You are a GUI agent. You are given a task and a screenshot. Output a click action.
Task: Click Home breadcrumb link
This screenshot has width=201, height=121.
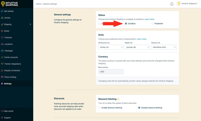pos(38,4)
